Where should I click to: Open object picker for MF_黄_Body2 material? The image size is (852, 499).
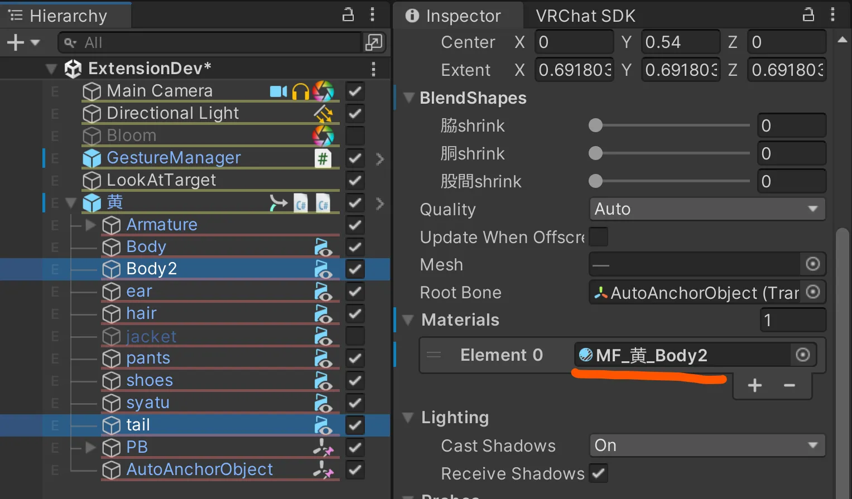(x=802, y=355)
